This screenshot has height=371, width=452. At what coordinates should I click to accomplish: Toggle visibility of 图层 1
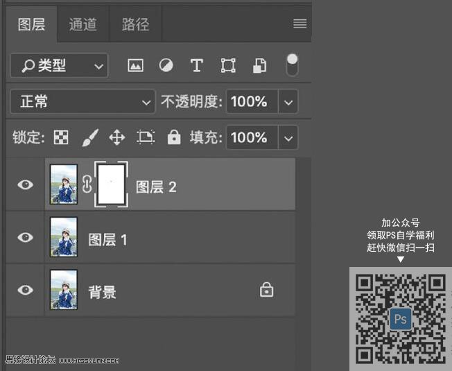pyautogui.click(x=26, y=237)
